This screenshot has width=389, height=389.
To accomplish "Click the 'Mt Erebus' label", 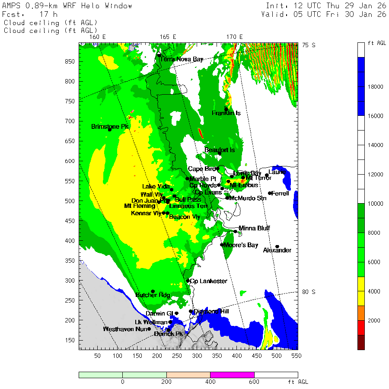I will click(244, 185).
